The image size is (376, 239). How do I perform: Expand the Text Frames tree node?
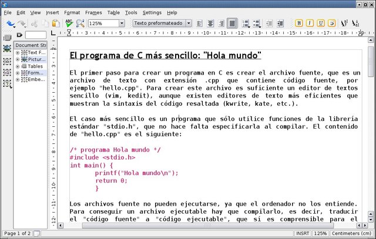tap(18, 52)
